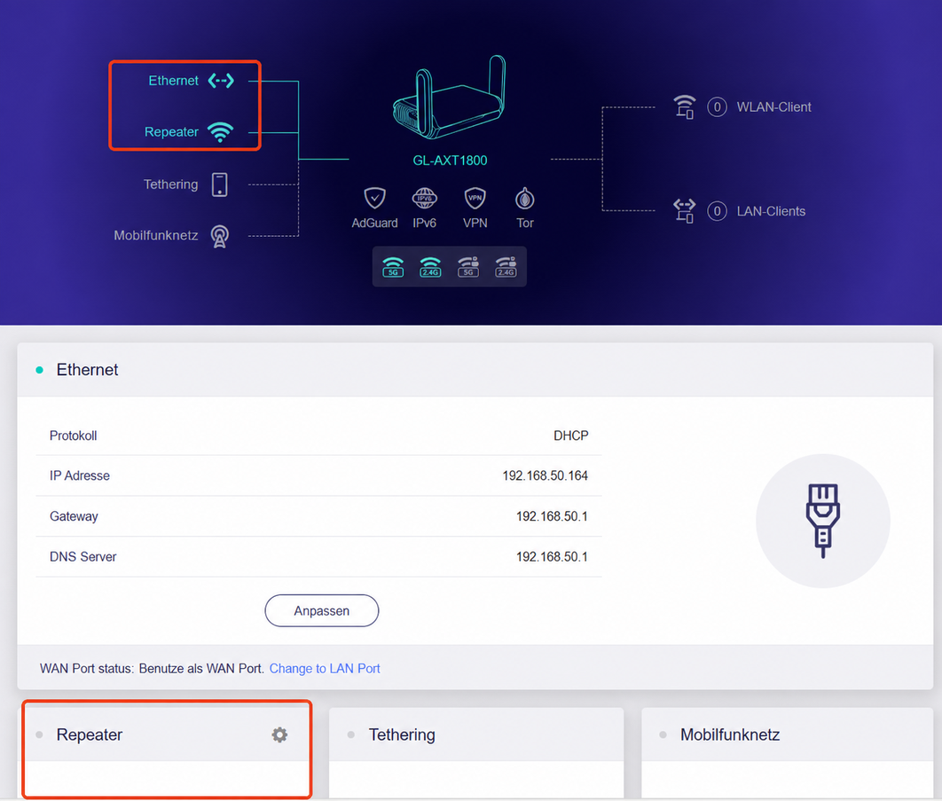Click the WLAN-Client count badge
This screenshot has width=942, height=801.
click(717, 107)
